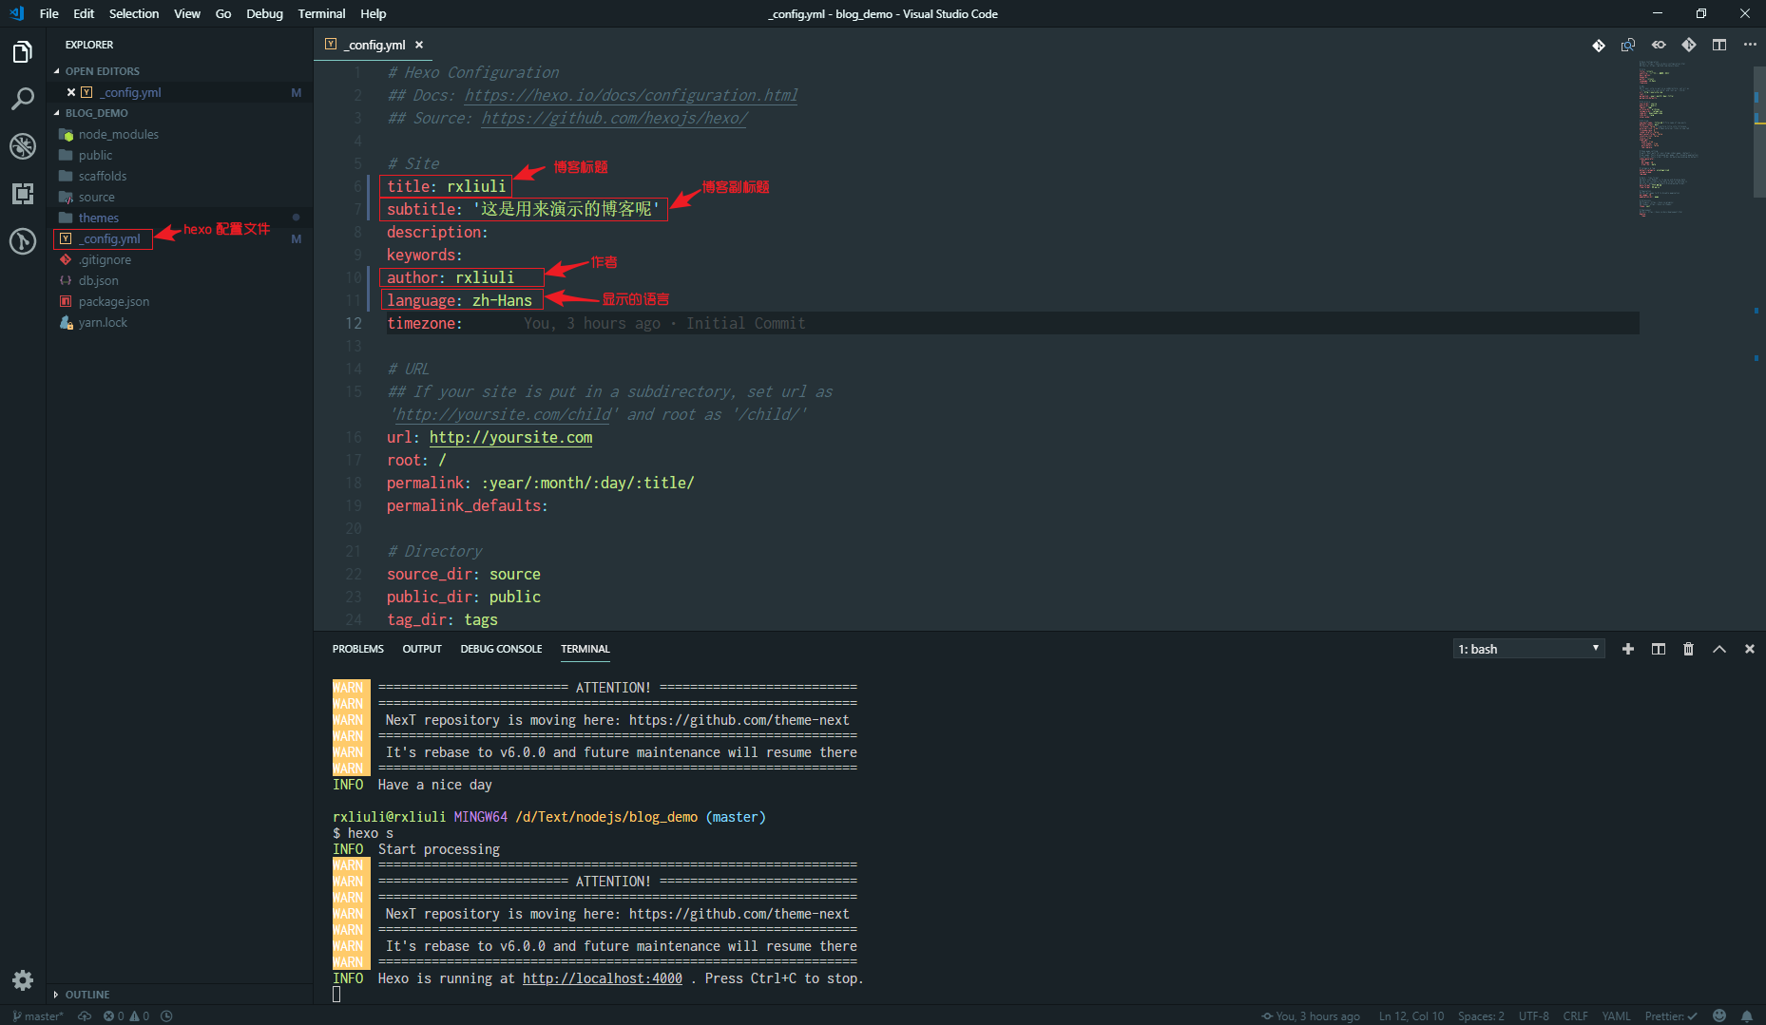Split the editor to the right
The height and width of the screenshot is (1025, 1766).
coord(1719,46)
